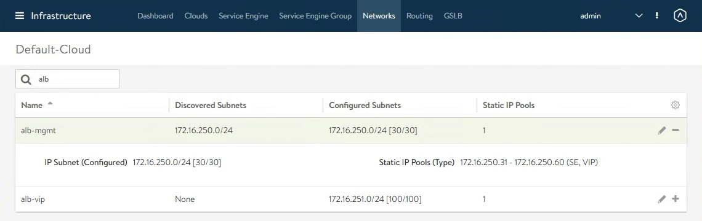Viewport: 702px width, 221px height.
Task: Collapse the alb-mgmt row details
Action: point(676,130)
